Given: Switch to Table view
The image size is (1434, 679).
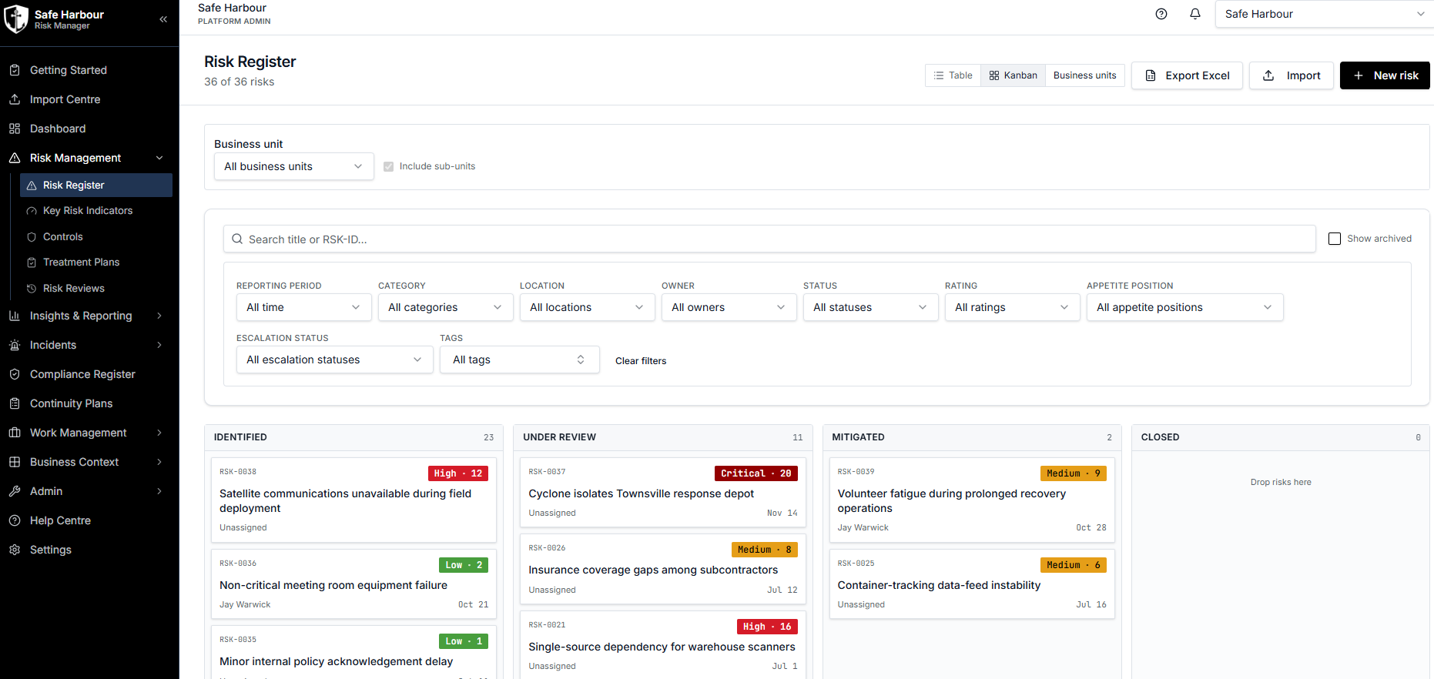Looking at the screenshot, I should click(953, 75).
